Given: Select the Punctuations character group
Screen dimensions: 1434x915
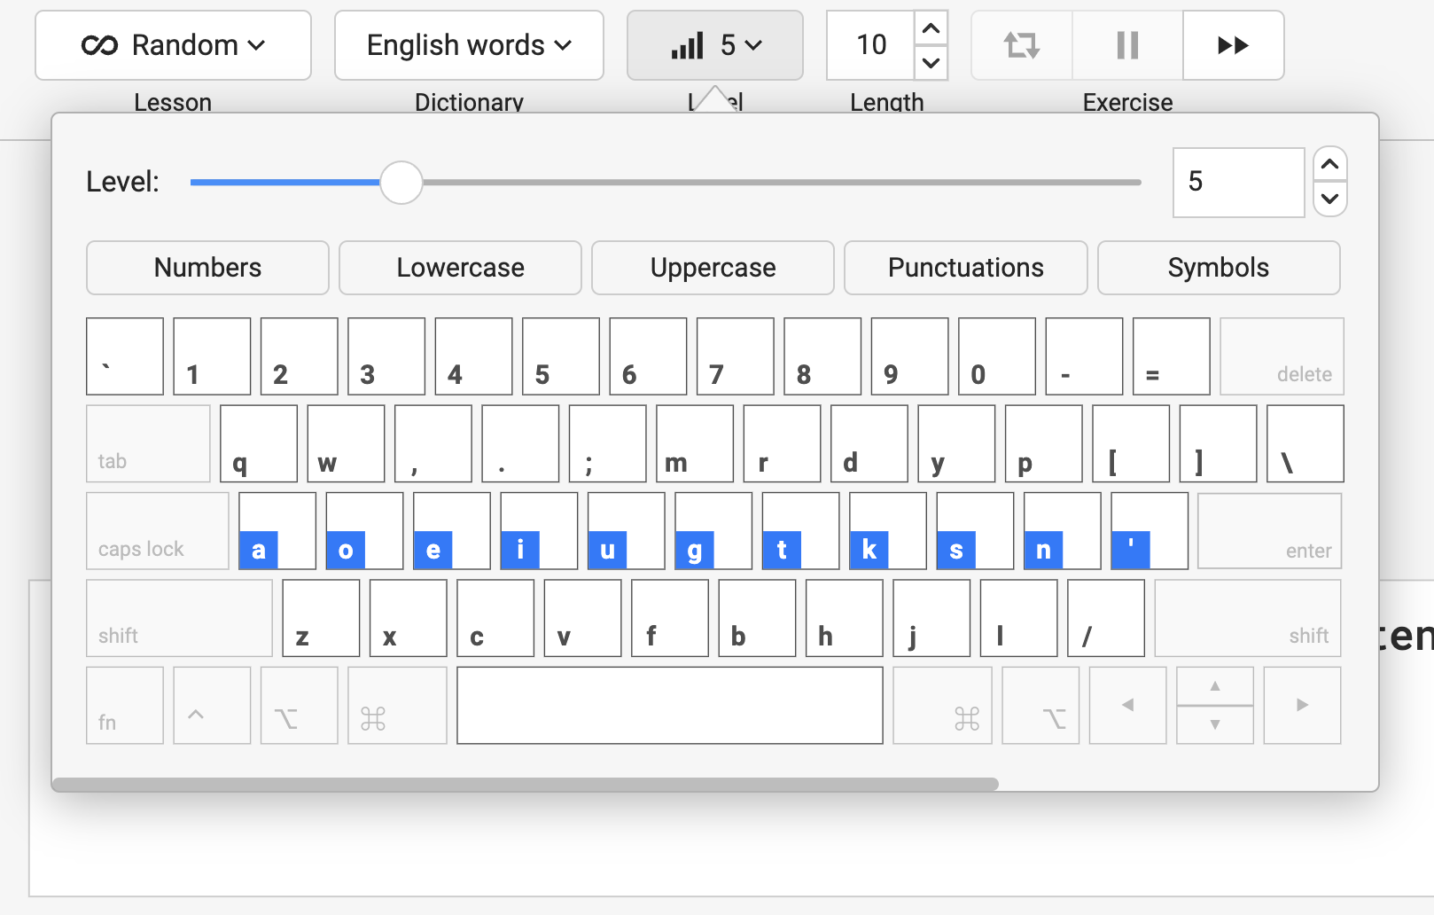Looking at the screenshot, I should click(965, 268).
